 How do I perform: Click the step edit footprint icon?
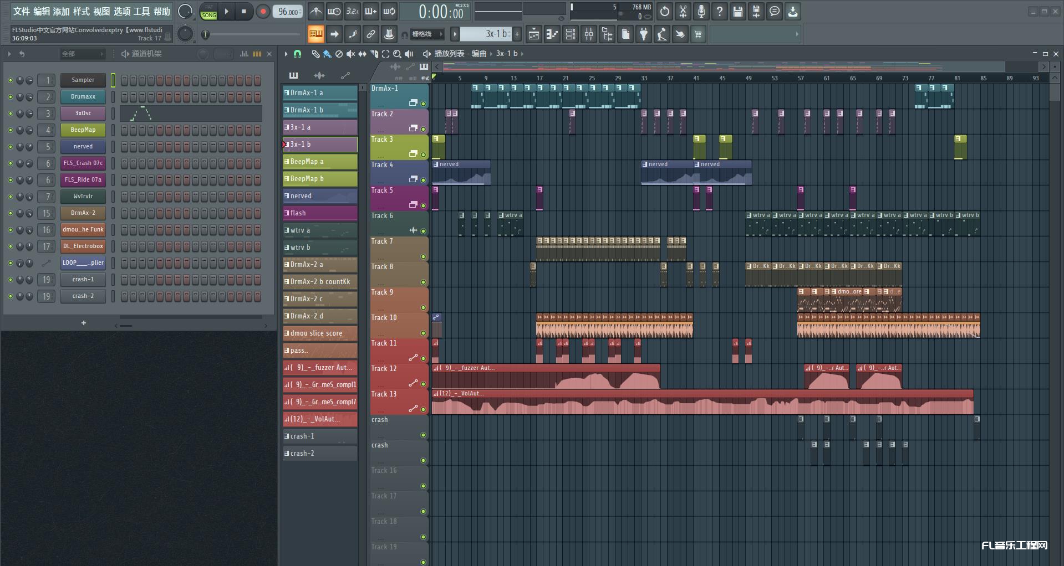tap(353, 34)
